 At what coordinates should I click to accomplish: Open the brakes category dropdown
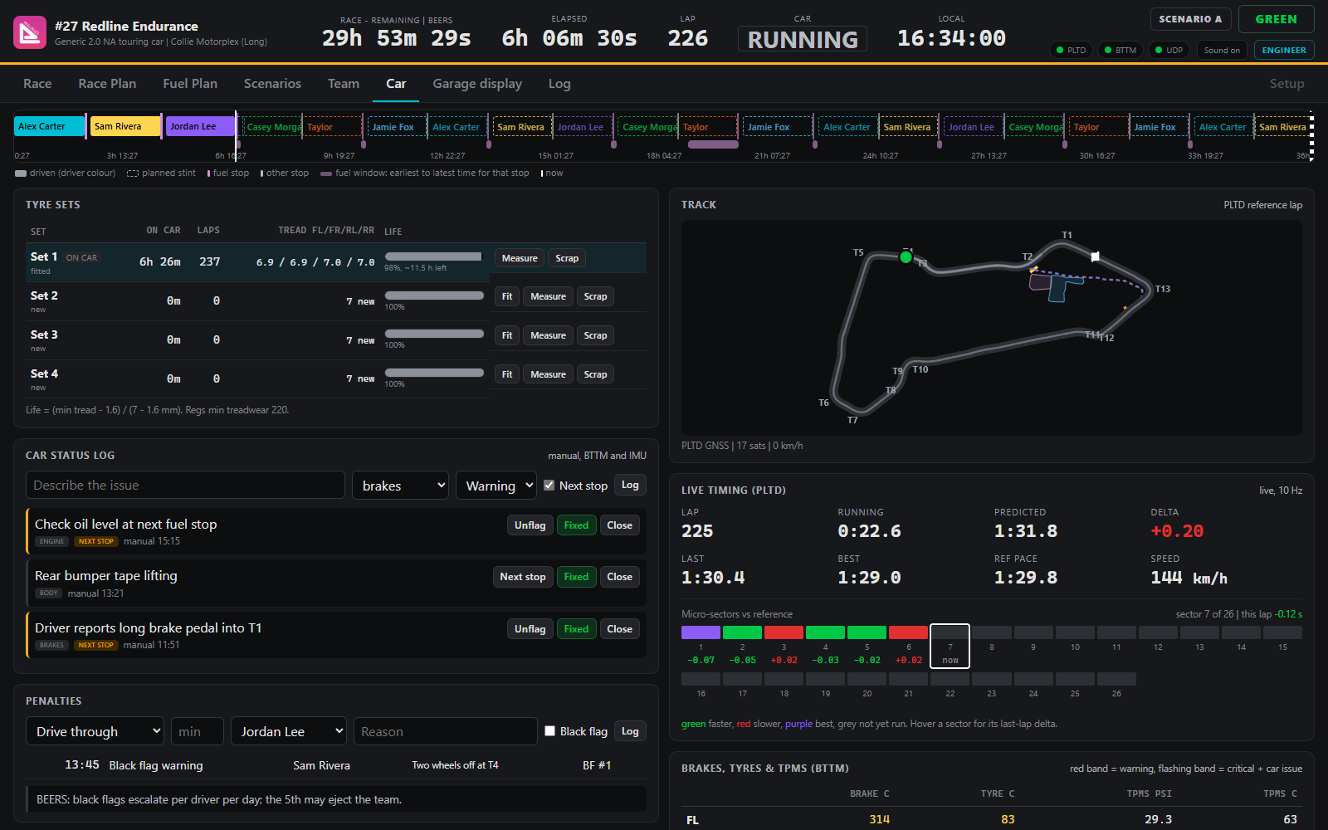400,486
